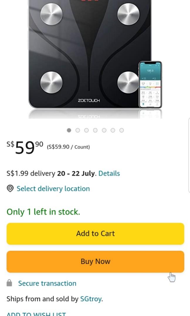190x316 pixels.
Task: Click ADD TO WISH LIST link
Action: pyautogui.click(x=36, y=313)
